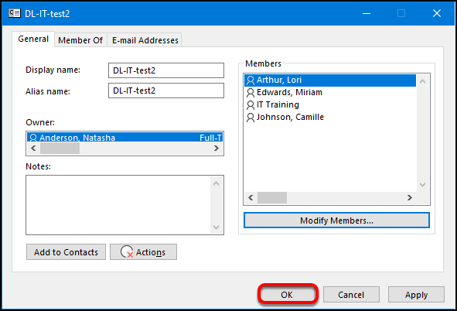Switch to the E-mail Addresses tab
Screen dimensions: 457x311
click(x=145, y=40)
